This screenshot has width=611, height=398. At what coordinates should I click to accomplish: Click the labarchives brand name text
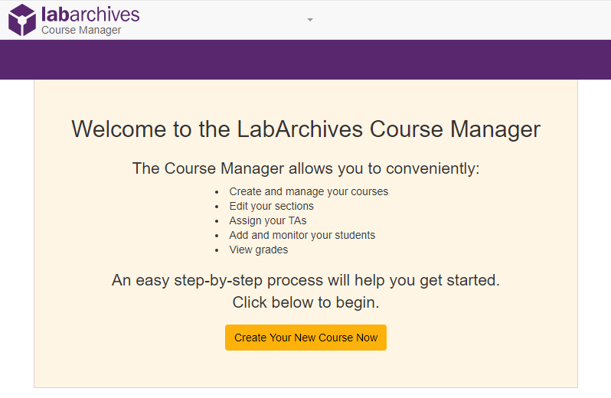pos(90,14)
